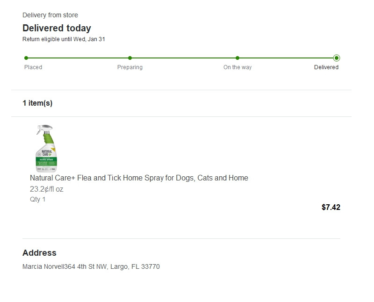This screenshot has height=302, width=374.
Task: Click the On the way step dot
Action: (x=237, y=58)
